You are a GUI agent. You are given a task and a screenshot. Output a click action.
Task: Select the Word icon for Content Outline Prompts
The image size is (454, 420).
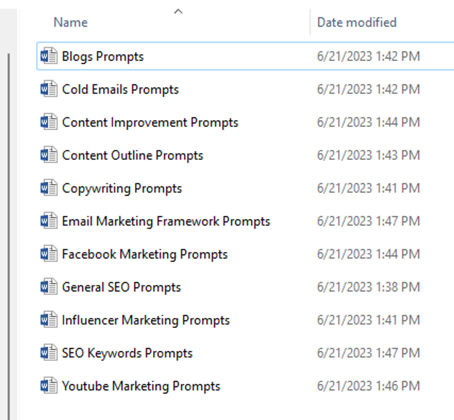(49, 155)
